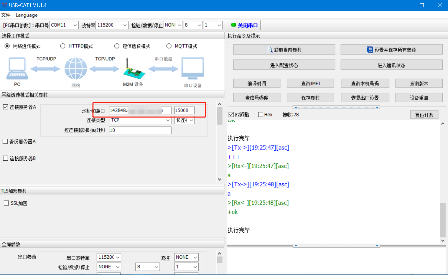Open the Language menu
448x275 pixels.
point(27,15)
